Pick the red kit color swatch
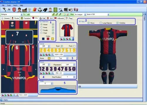 coord(48,39)
